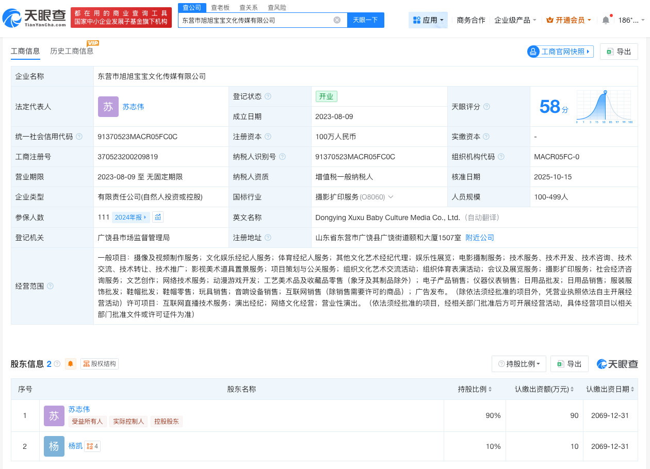The width and height of the screenshot is (650, 469).
Task: Click help icon beside 股东信息 heading
Action: [57, 364]
